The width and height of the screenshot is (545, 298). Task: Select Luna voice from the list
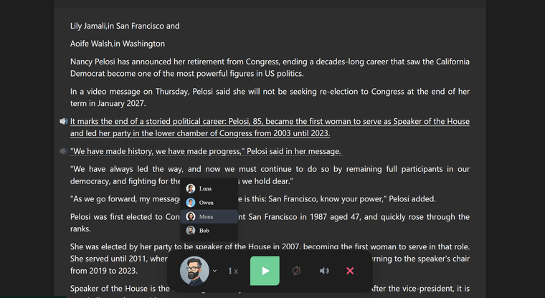click(x=205, y=188)
